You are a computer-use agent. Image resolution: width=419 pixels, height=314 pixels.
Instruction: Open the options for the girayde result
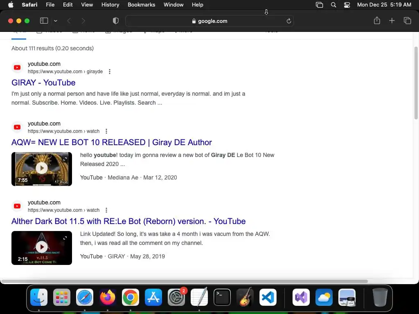pyautogui.click(x=110, y=72)
